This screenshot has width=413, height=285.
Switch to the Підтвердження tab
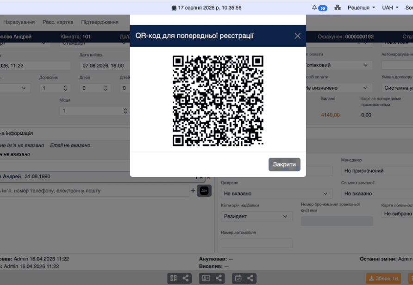pyautogui.click(x=100, y=22)
